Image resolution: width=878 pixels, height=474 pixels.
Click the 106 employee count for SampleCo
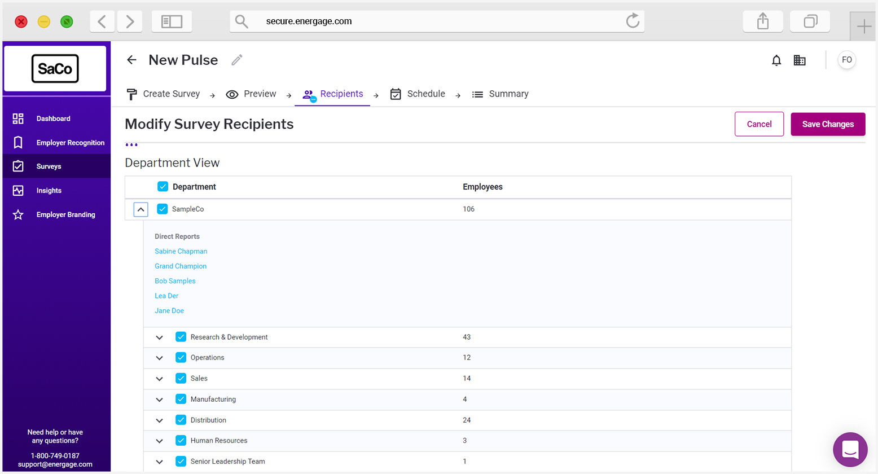(468, 209)
